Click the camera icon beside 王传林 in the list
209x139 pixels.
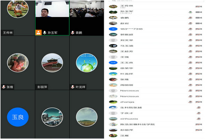[x=199, y=7]
